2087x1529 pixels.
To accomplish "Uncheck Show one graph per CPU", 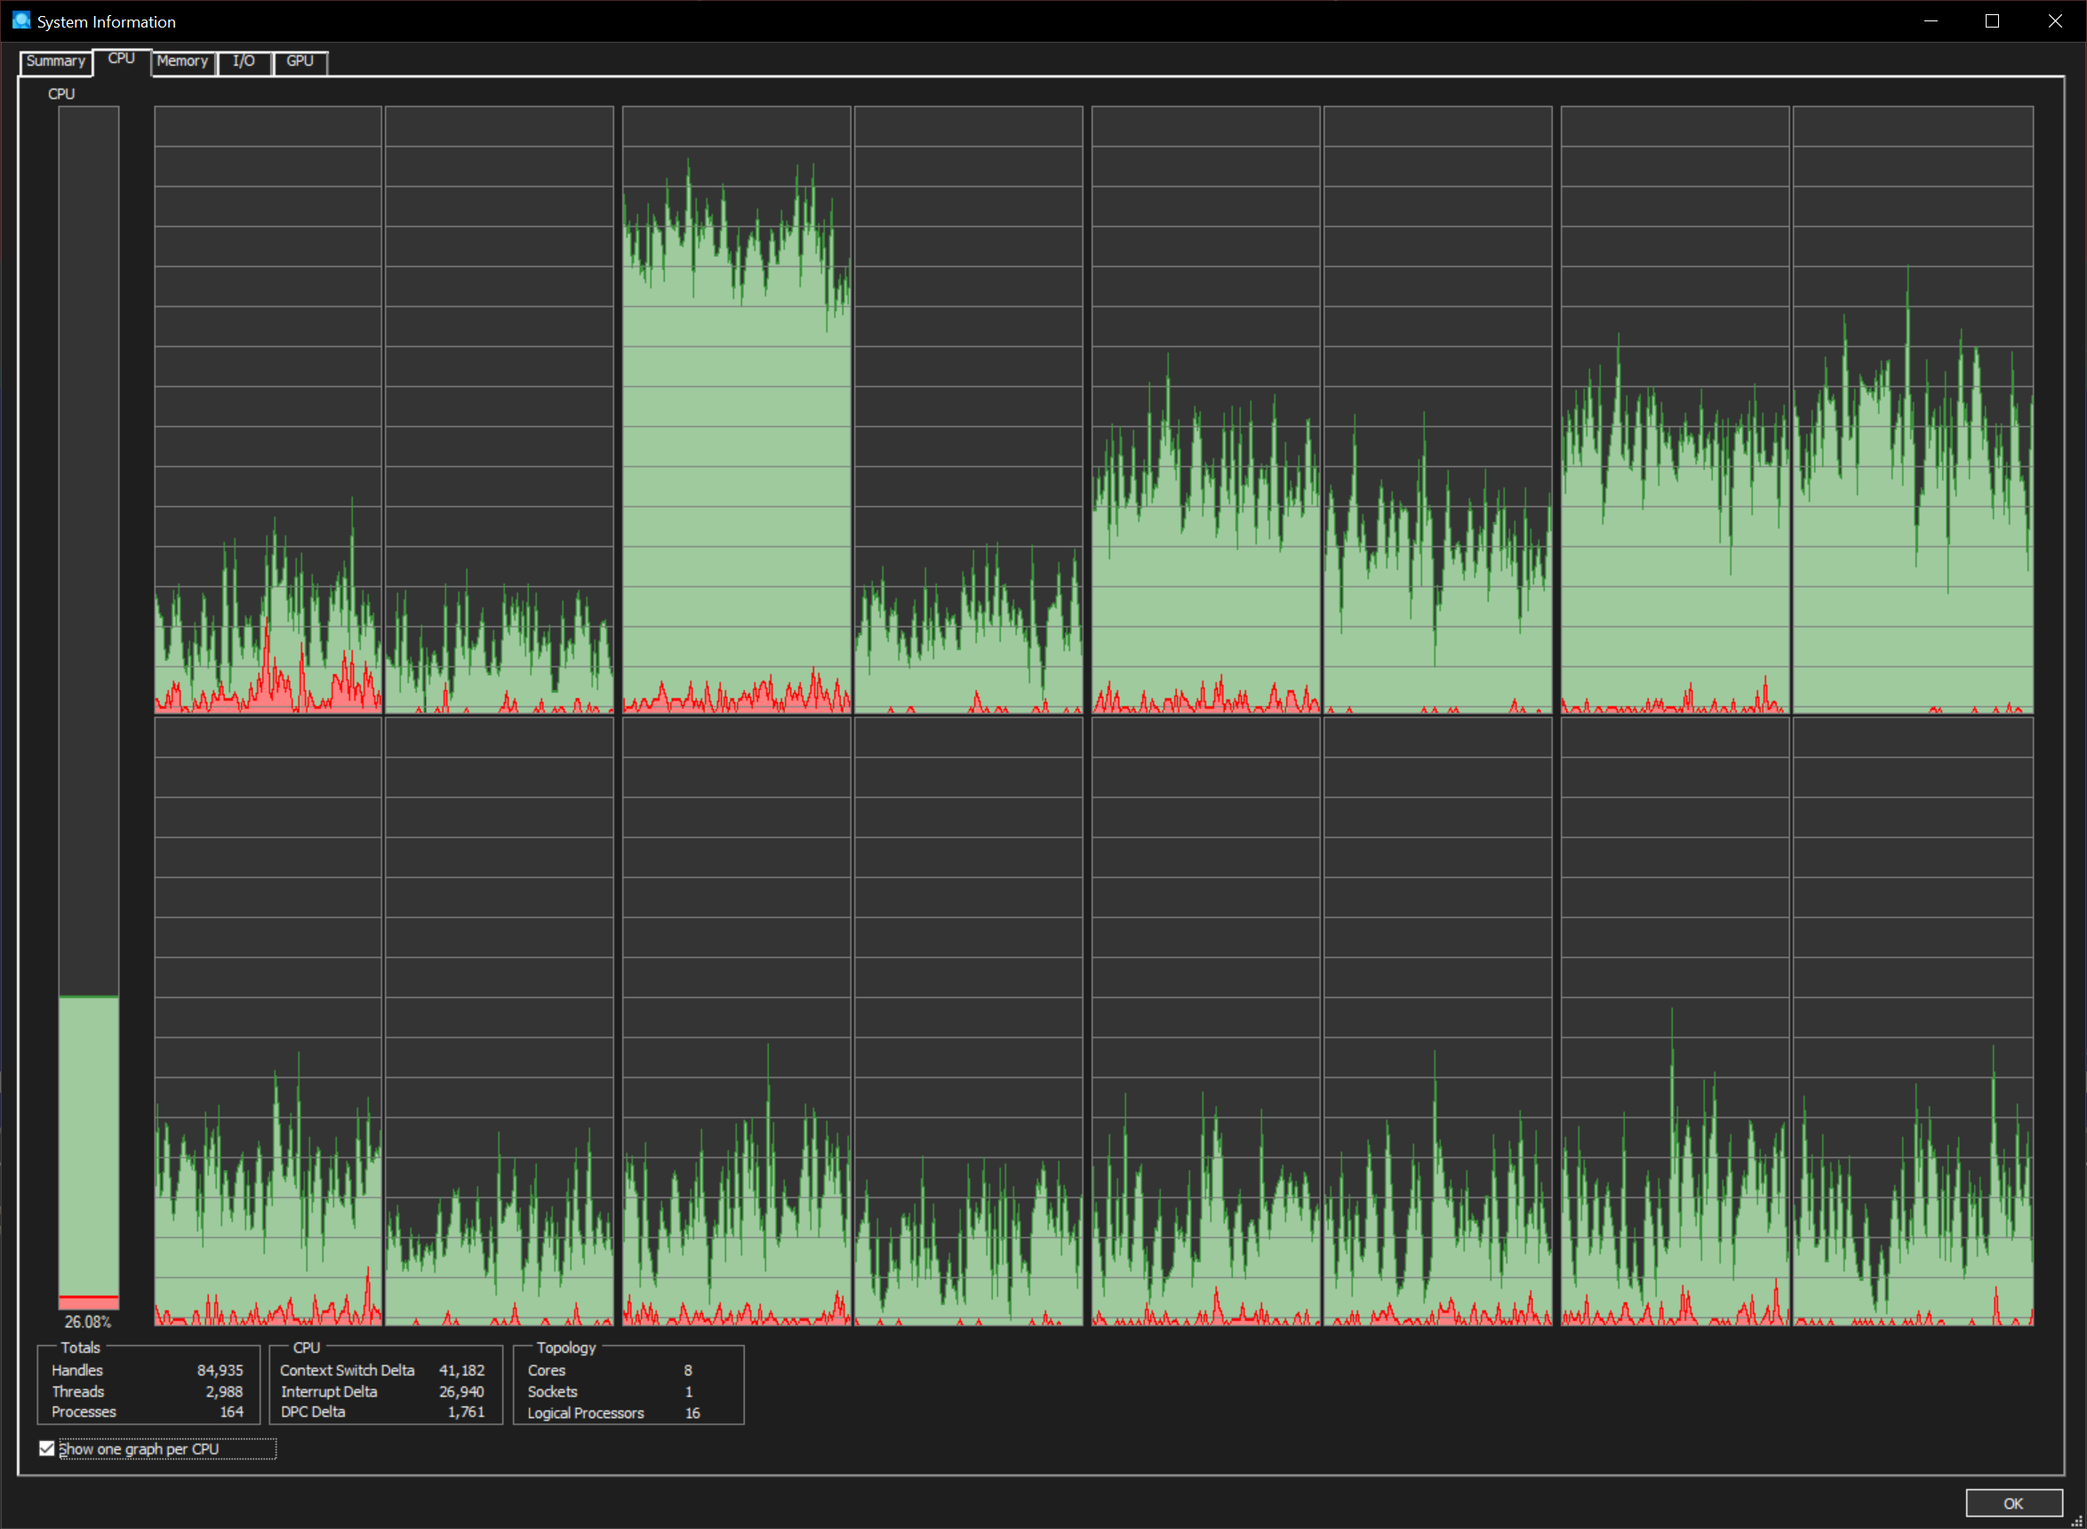I will [x=47, y=1448].
